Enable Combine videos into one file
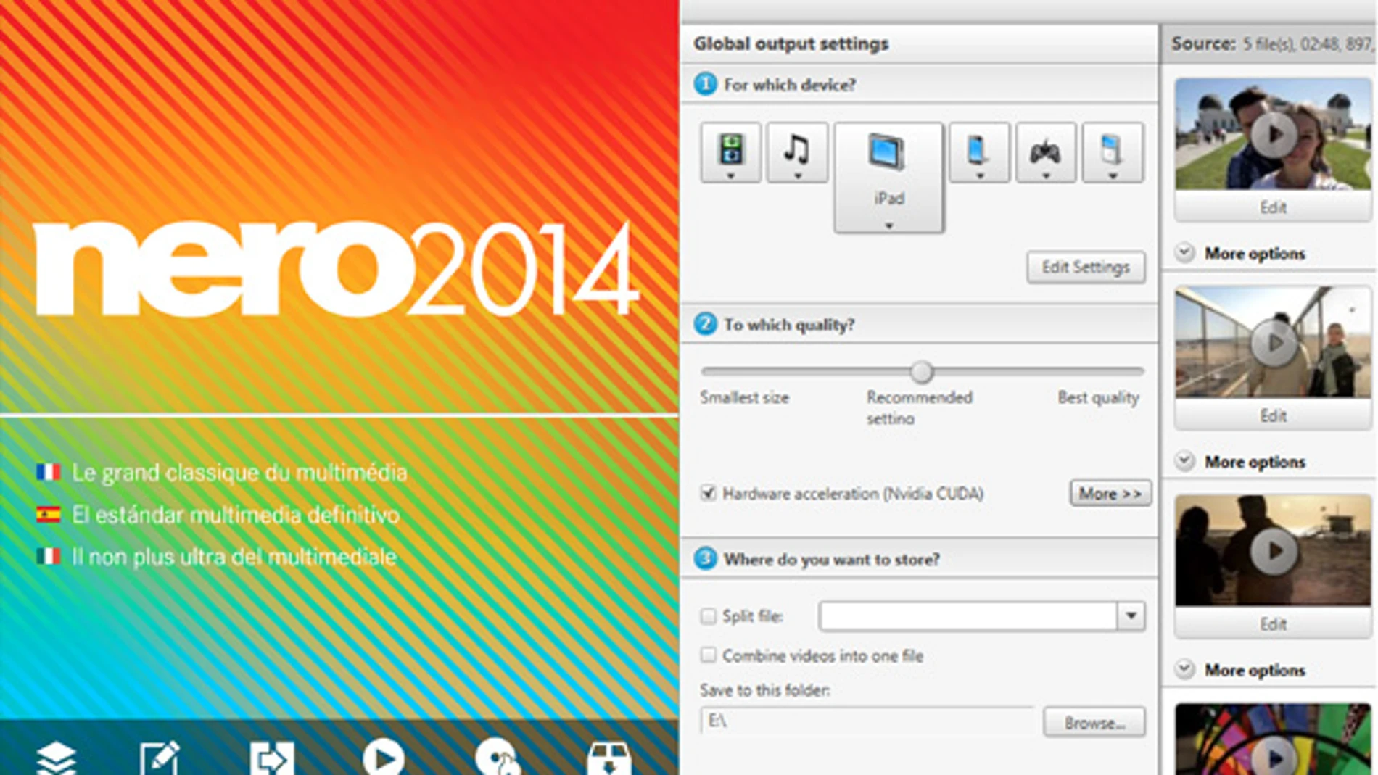1378x775 pixels. (708, 655)
